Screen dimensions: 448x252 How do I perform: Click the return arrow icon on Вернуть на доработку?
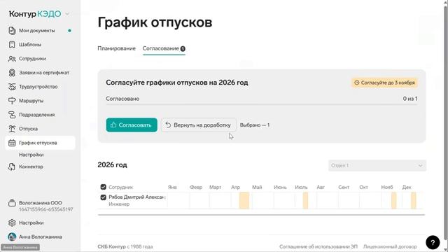coord(168,125)
